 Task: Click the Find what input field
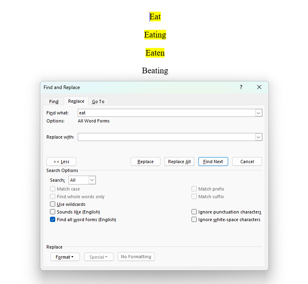coord(166,113)
